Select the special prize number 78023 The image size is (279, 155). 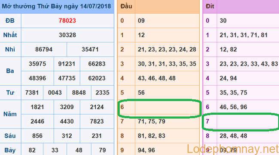pyautogui.click(x=67, y=21)
